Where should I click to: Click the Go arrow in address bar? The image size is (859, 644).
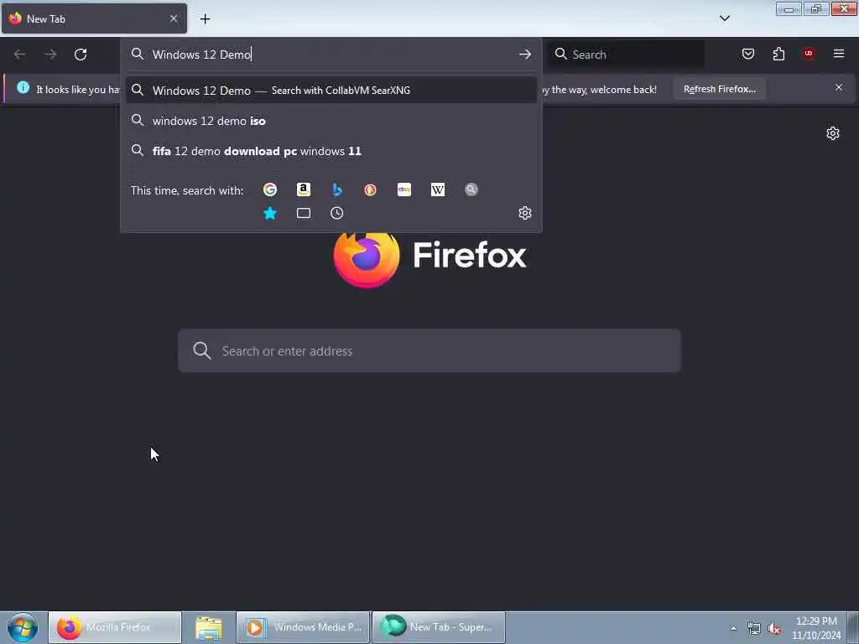(x=525, y=55)
